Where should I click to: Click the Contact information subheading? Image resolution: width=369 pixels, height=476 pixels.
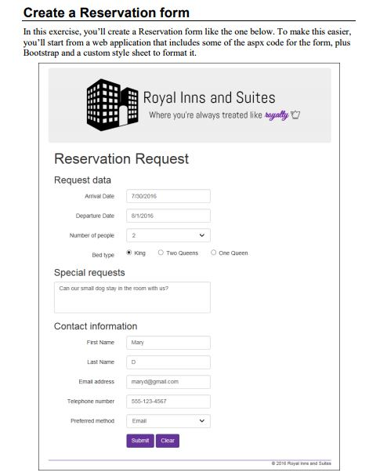point(96,326)
